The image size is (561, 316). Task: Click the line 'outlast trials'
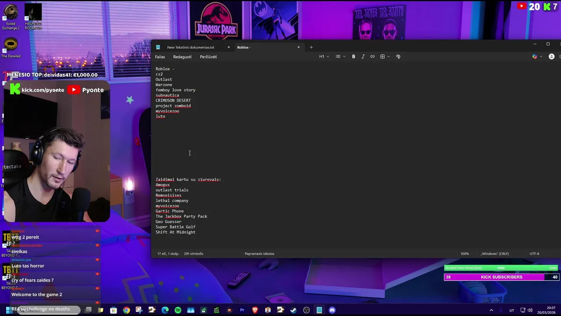[172, 190]
